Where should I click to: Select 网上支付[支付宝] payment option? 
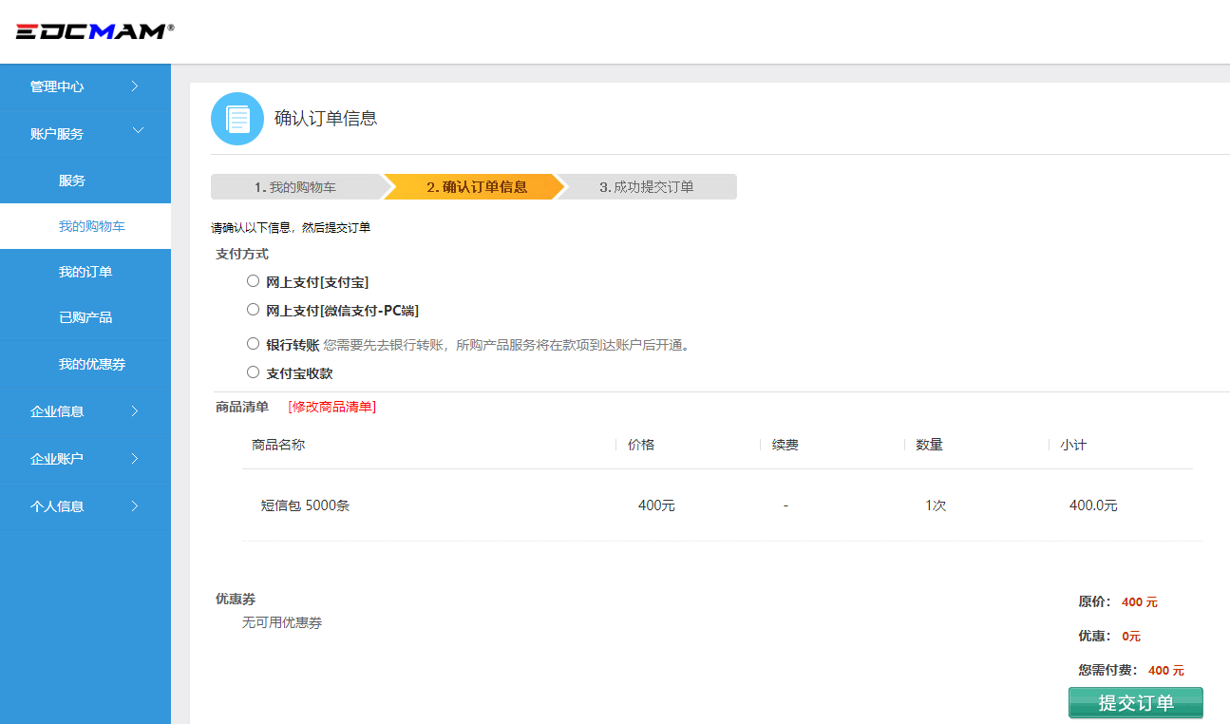(253, 281)
